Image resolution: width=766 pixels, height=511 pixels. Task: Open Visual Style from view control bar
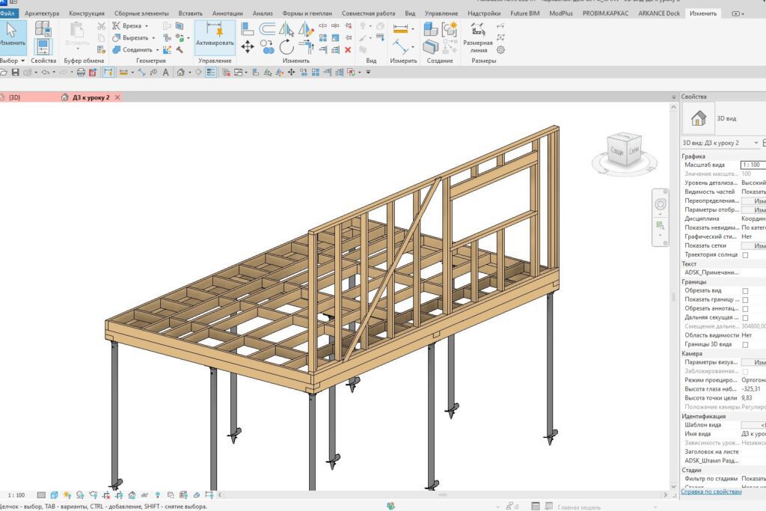coord(54,495)
